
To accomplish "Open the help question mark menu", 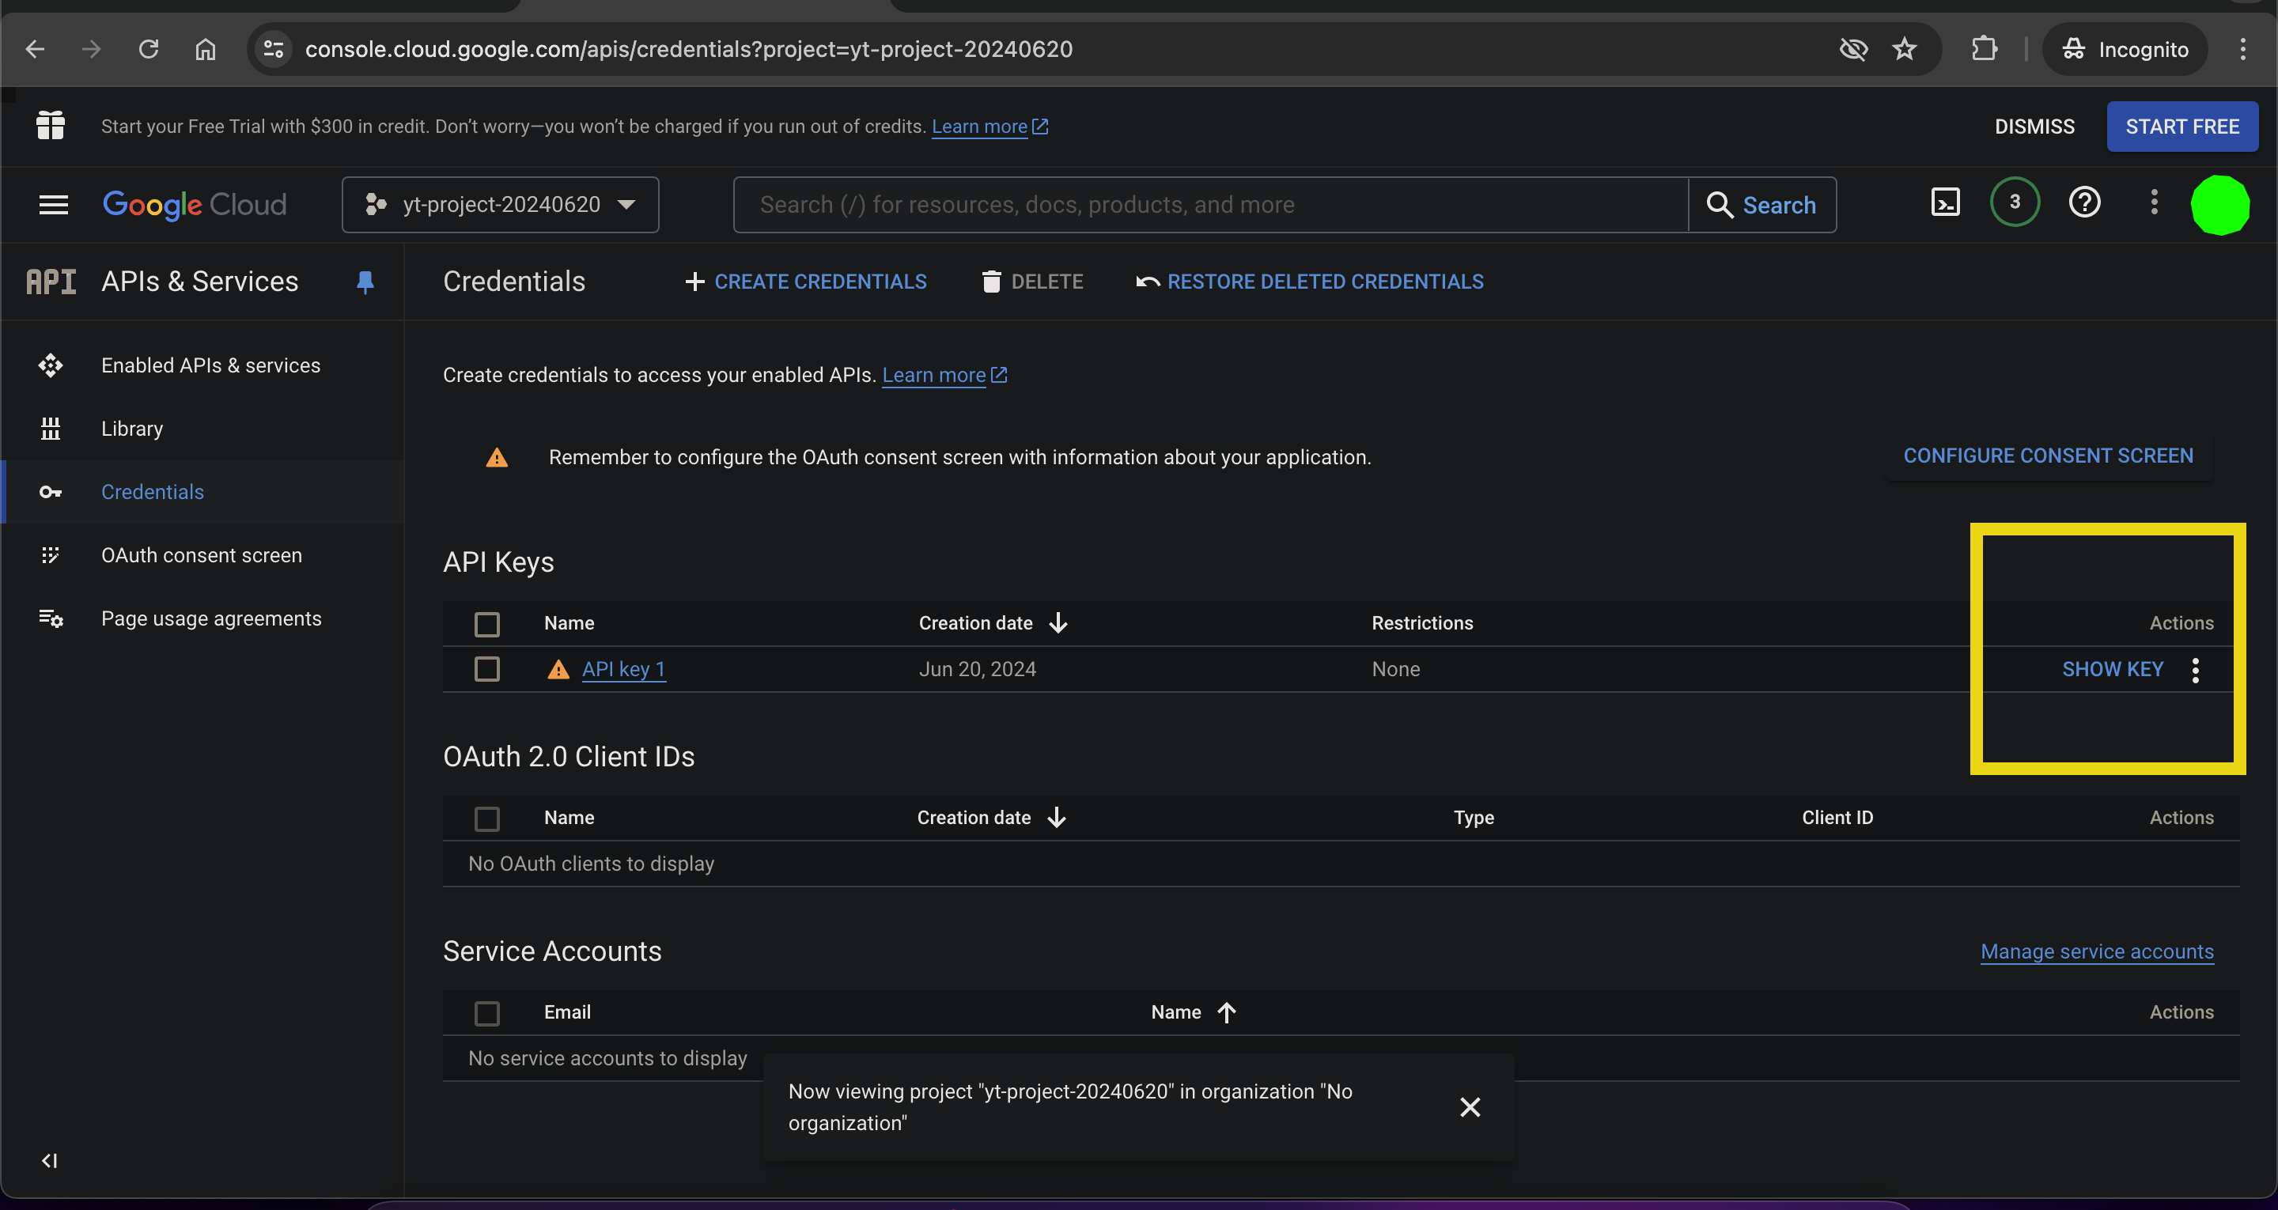I will (x=2084, y=203).
